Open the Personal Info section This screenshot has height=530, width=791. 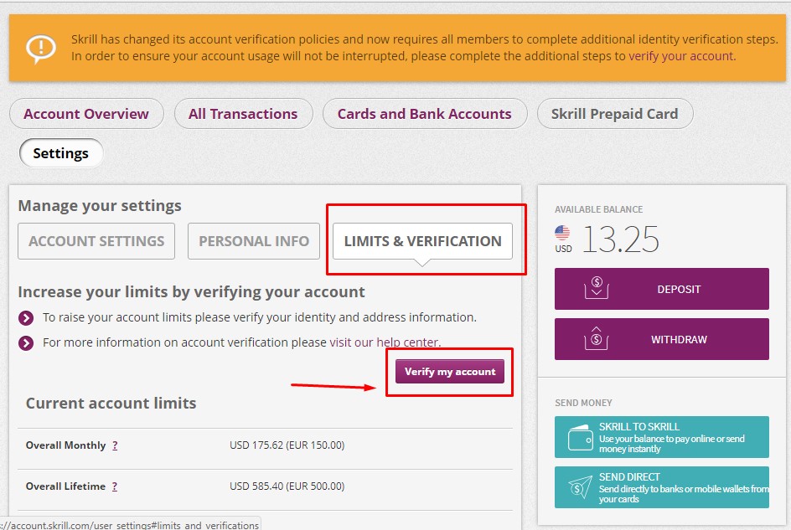254,241
